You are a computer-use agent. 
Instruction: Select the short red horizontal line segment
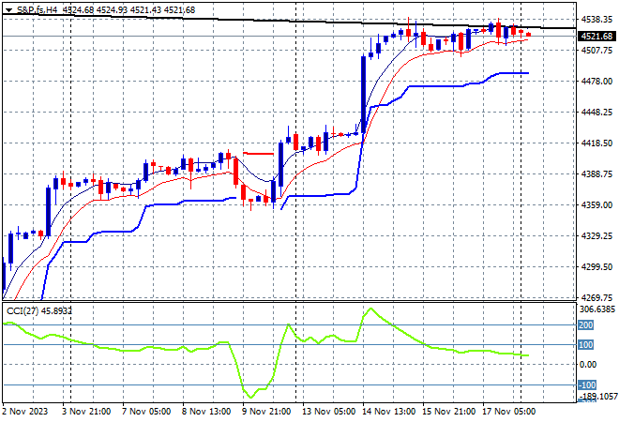coord(258,152)
